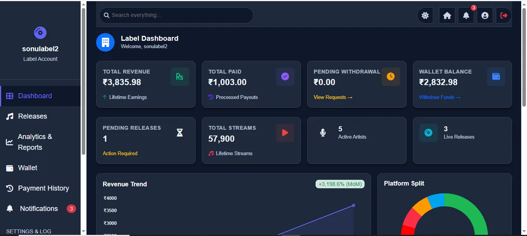Click the Label Account text in sidebar
Image resolution: width=527 pixels, height=236 pixels.
pos(40,59)
